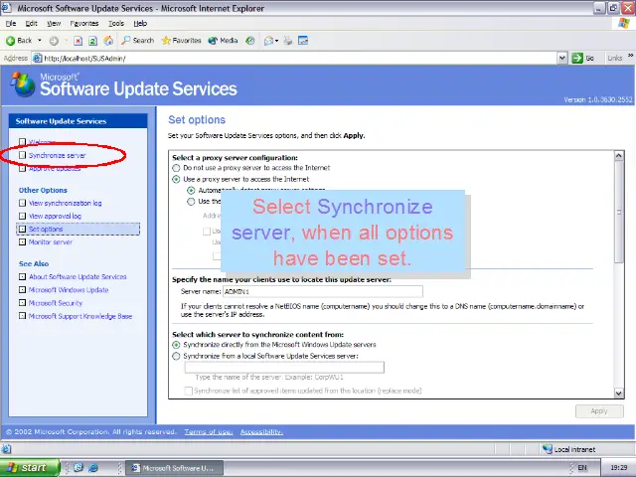Click Microsoft Software Update taskbar button
Image resolution: width=636 pixels, height=477 pixels.
click(x=174, y=468)
